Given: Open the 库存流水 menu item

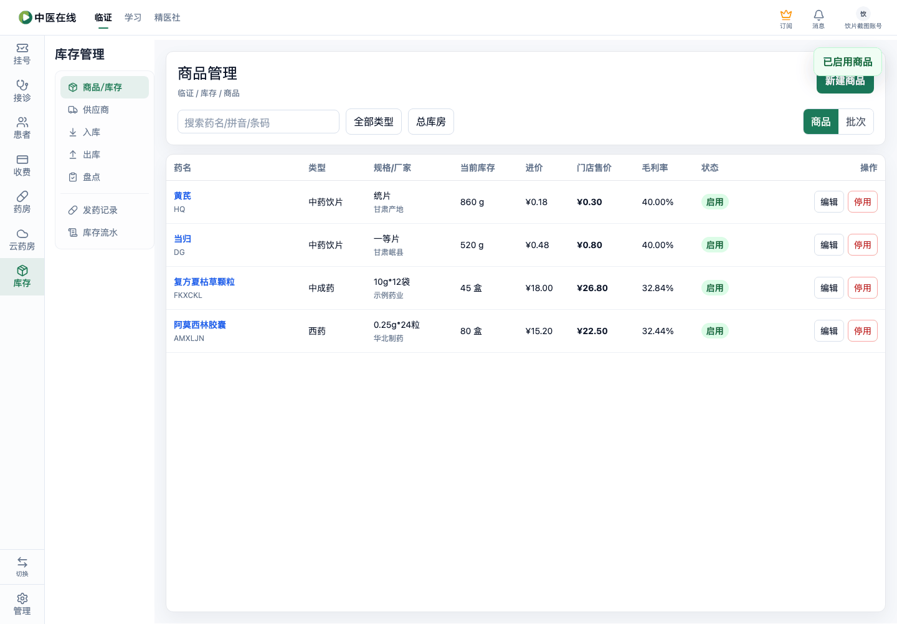Looking at the screenshot, I should point(105,233).
